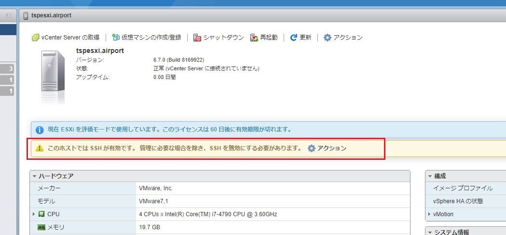Open the アクション menu in toolbar
This screenshot has height=235, width=506.
(x=342, y=38)
